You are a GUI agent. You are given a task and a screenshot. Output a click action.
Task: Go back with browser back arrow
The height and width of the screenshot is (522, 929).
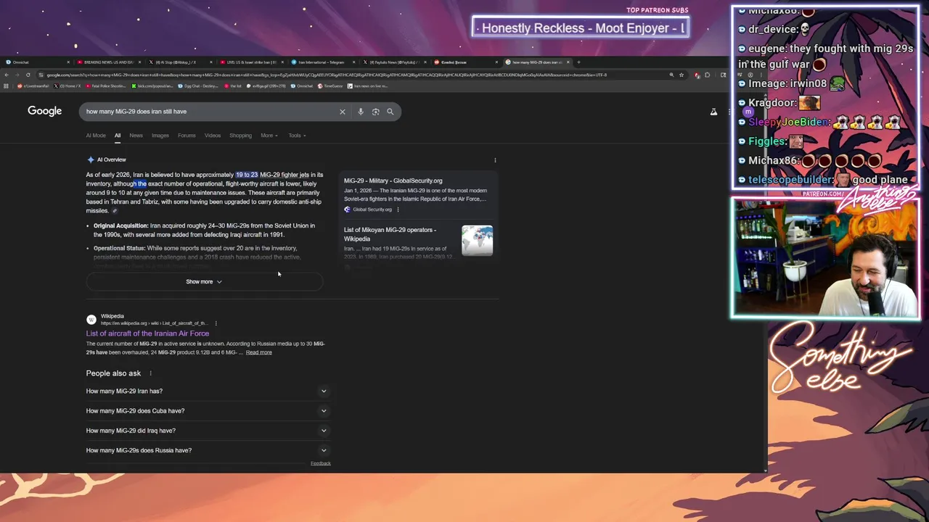[x=7, y=75]
